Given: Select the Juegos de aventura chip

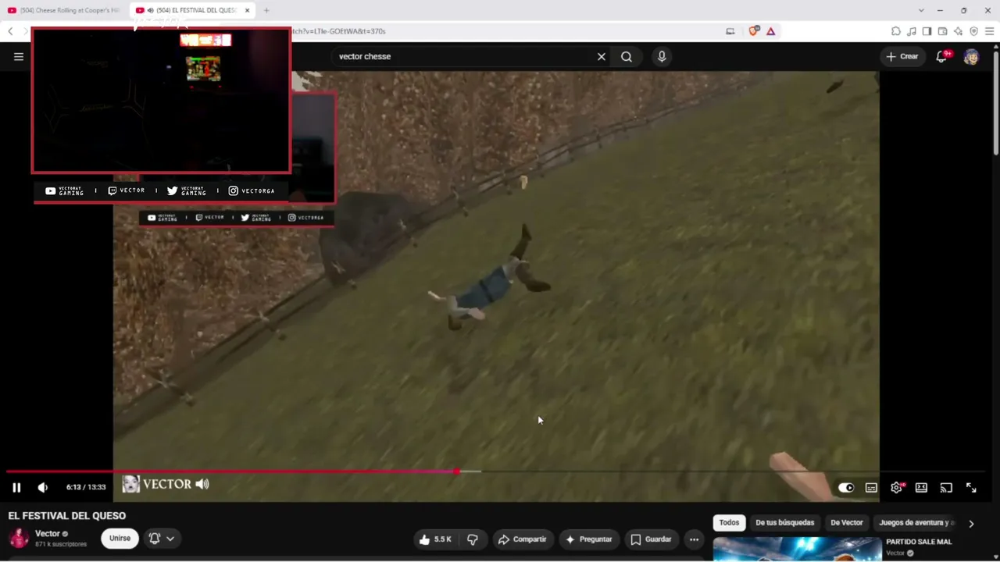Looking at the screenshot, I should pos(916,523).
